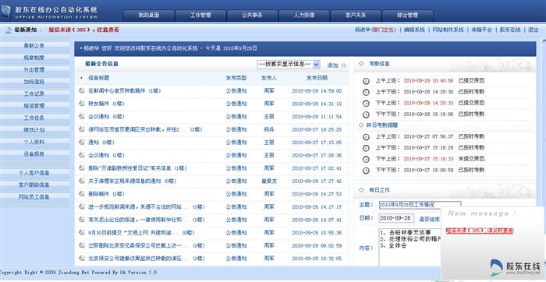Open announcement 在新闻中心首页转载稿件
The image size is (546, 282).
(x=125, y=91)
